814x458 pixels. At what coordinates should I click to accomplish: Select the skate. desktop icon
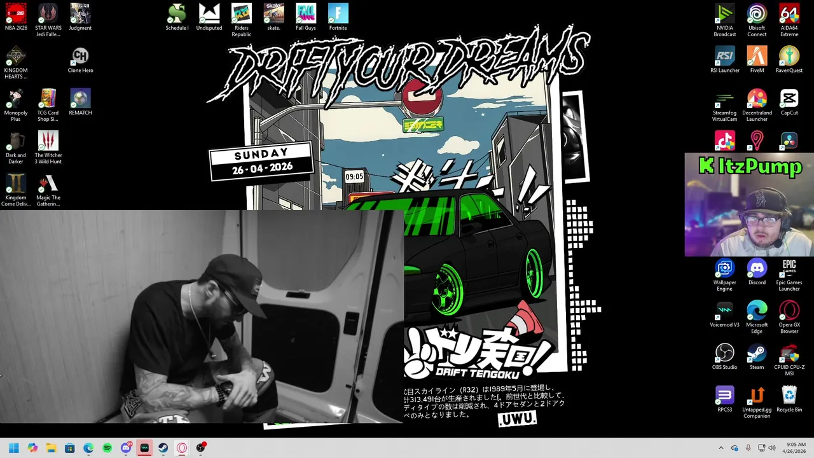(x=273, y=17)
